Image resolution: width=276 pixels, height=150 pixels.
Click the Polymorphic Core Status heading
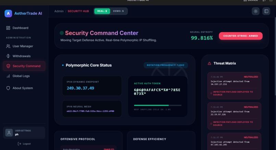point(89,65)
